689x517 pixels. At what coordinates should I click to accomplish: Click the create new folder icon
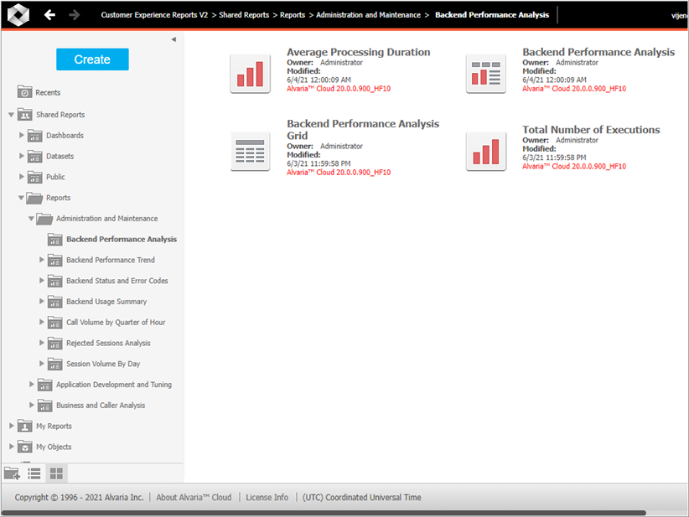pyautogui.click(x=12, y=473)
